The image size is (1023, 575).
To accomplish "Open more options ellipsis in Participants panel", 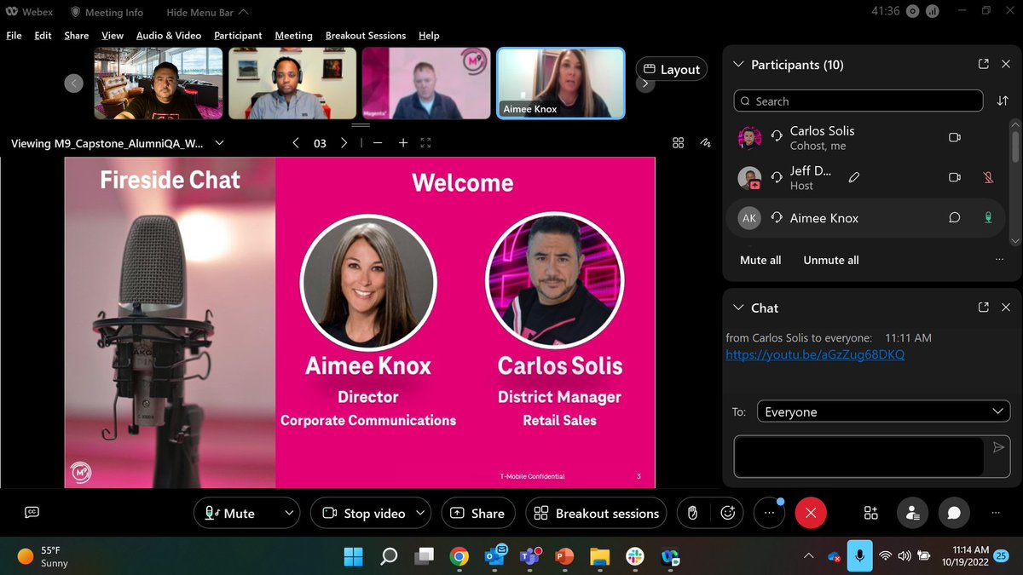I will coord(999,260).
